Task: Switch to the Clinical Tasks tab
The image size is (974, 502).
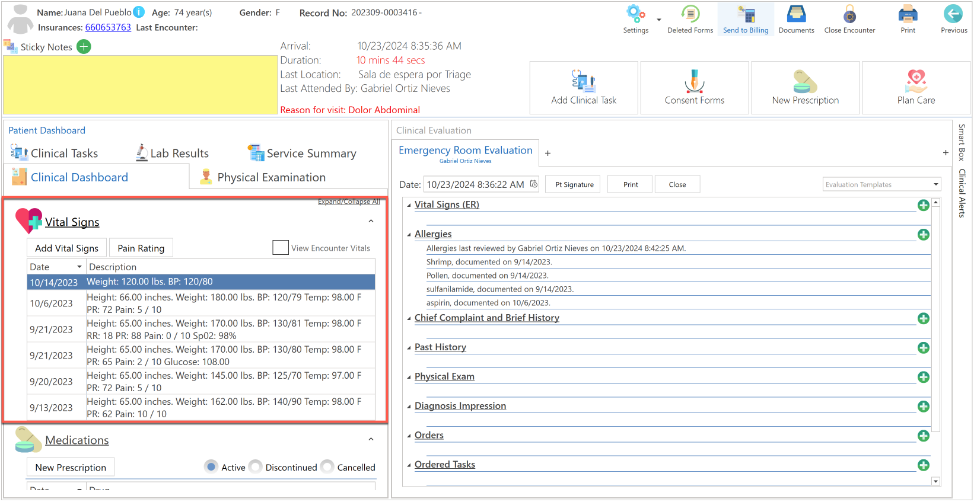Action: [54, 153]
